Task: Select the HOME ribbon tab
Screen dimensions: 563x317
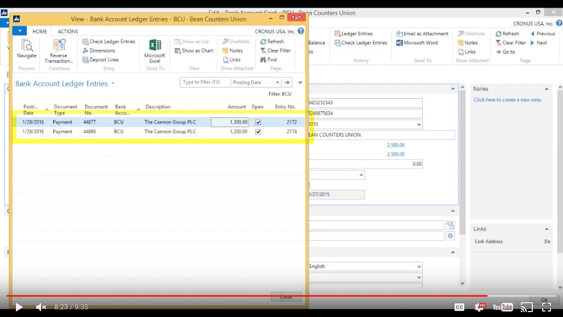Action: (x=39, y=31)
